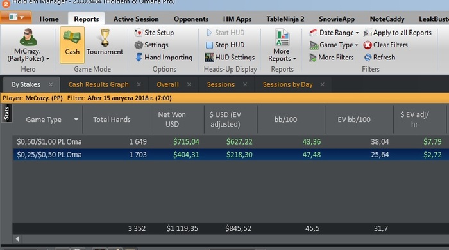Click the filter text After 15 августа 2018
The image size is (449, 250).
pyautogui.click(x=130, y=98)
